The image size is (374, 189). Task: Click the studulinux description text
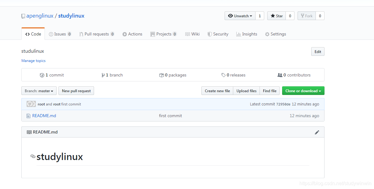click(x=32, y=51)
